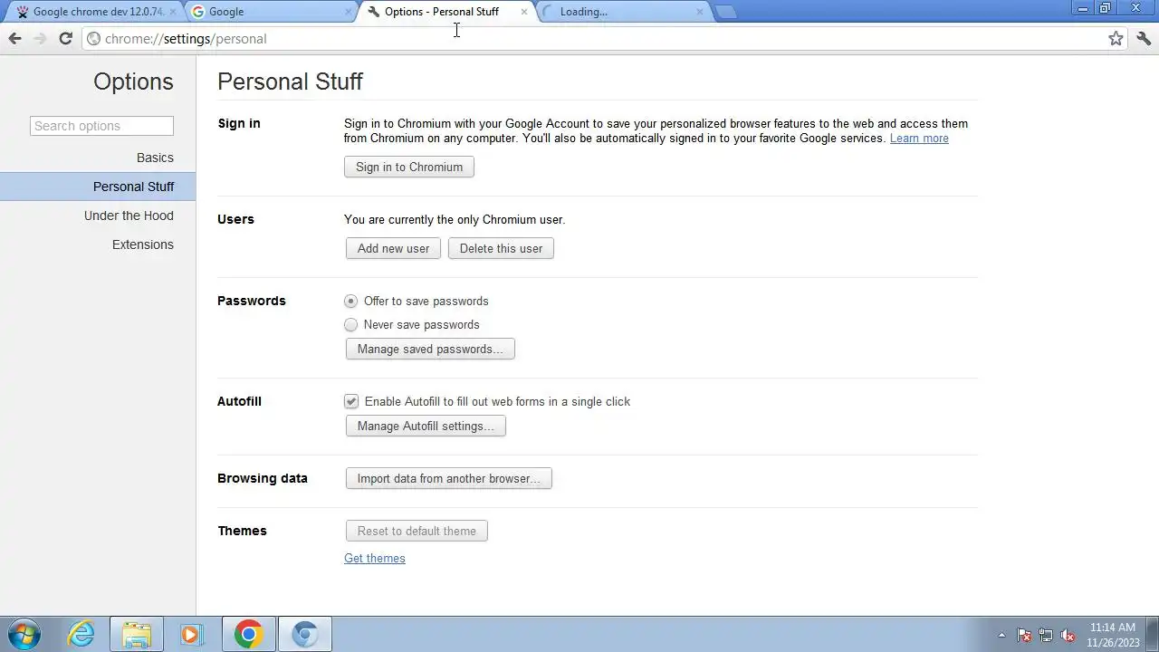Image resolution: width=1159 pixels, height=652 pixels.
Task: Click the Google Chrome taskbar icon
Action: pyautogui.click(x=249, y=634)
